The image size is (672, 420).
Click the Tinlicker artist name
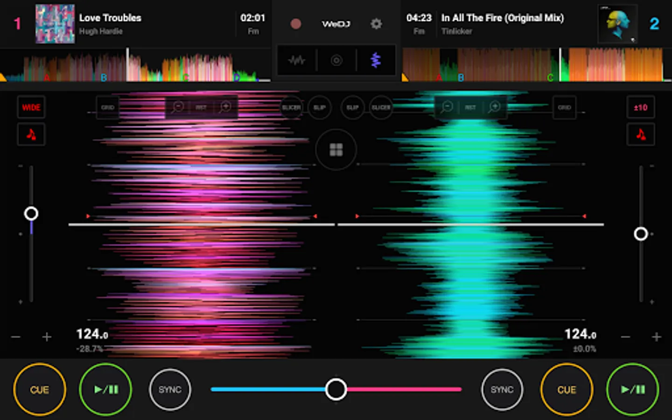coord(457,31)
